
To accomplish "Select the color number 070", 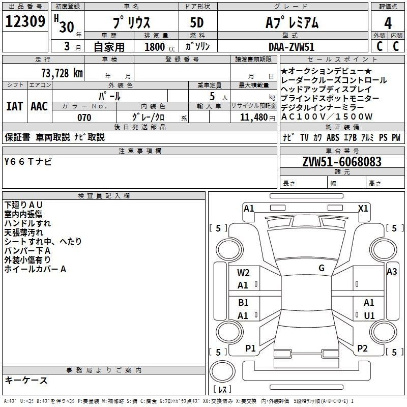I will click(84, 118).
